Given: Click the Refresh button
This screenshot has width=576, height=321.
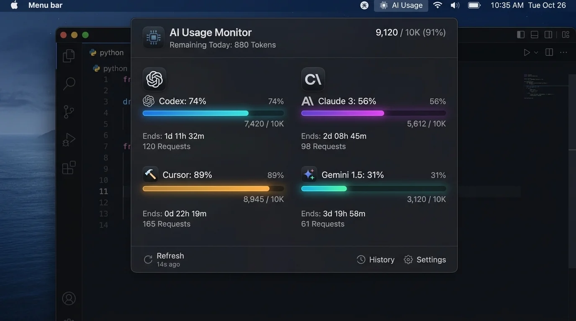Looking at the screenshot, I should click(164, 260).
